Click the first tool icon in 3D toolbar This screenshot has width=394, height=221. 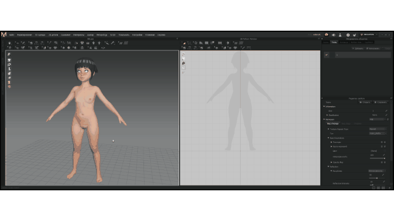point(10,43)
